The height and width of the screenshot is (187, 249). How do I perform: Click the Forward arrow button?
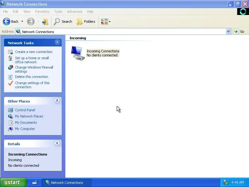(31, 22)
